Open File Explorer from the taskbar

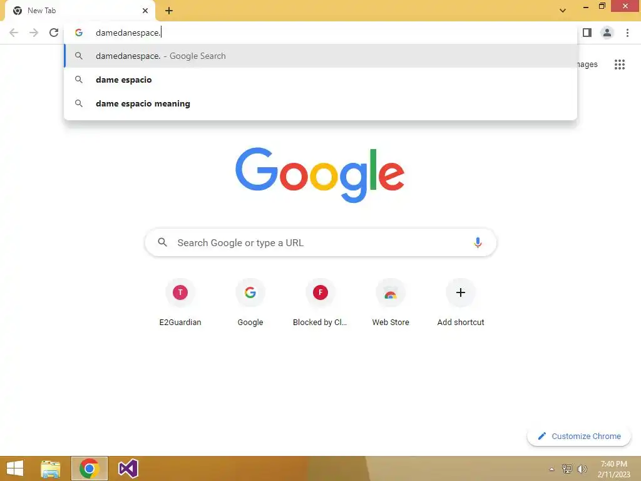coord(50,468)
